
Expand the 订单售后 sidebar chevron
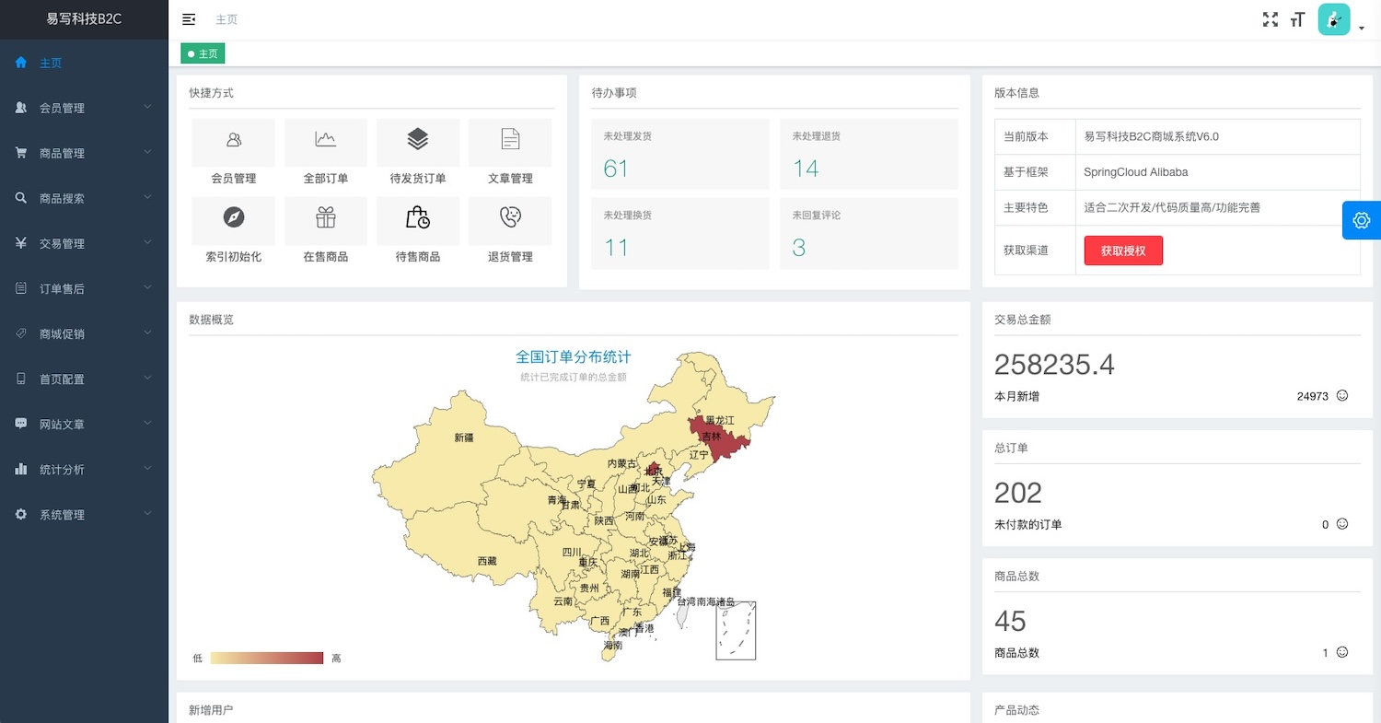tap(148, 288)
